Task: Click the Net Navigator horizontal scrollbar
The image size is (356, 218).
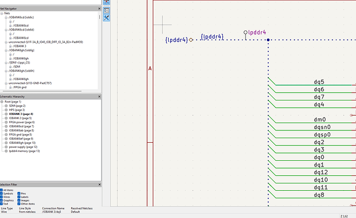Action: (41, 91)
